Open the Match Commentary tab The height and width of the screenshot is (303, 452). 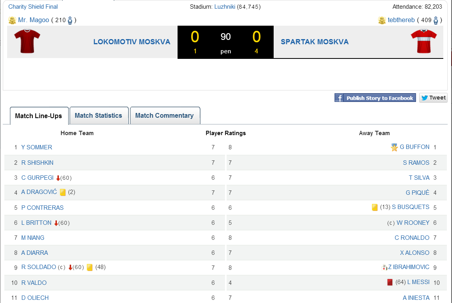[165, 116]
